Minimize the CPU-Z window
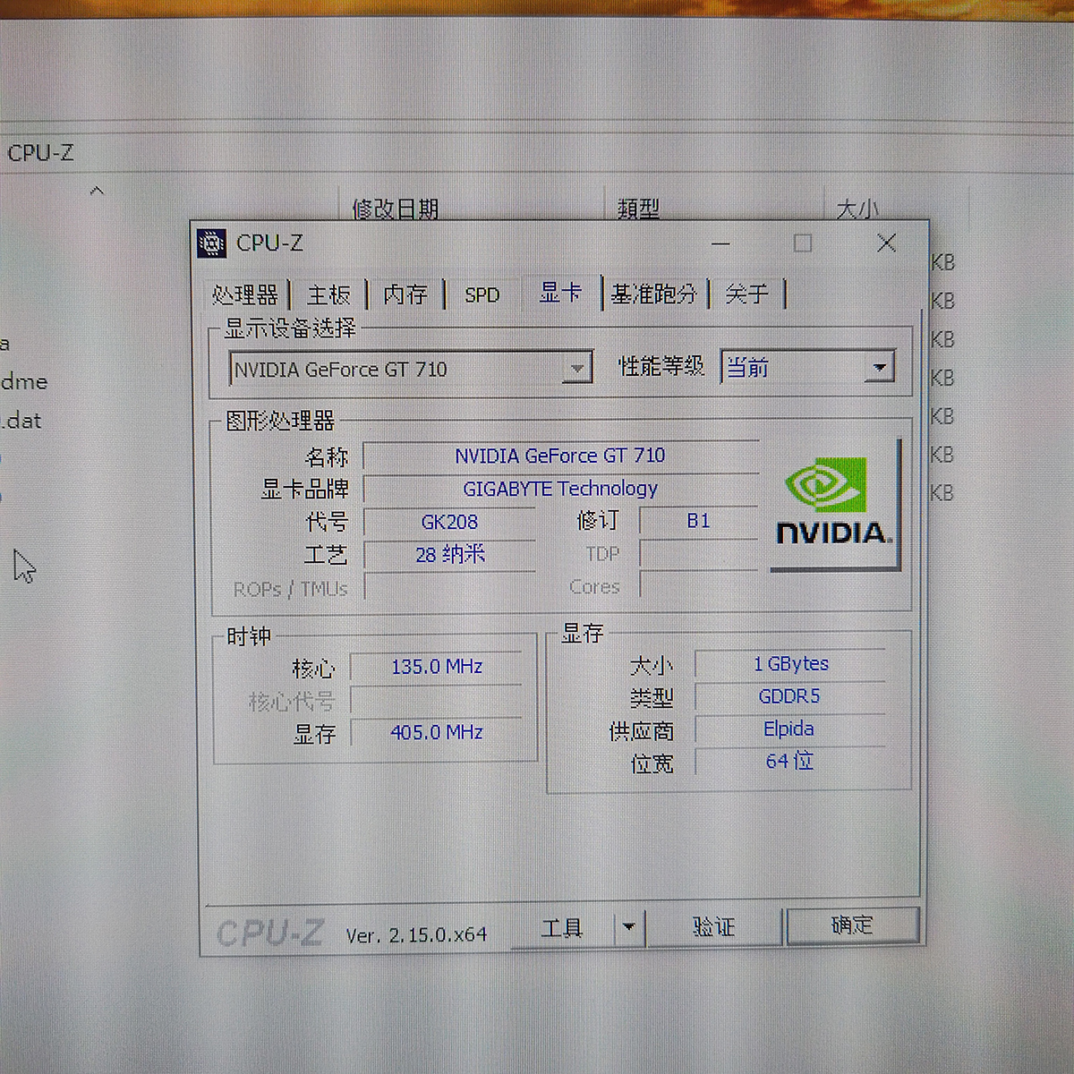The height and width of the screenshot is (1074, 1074). 720,243
